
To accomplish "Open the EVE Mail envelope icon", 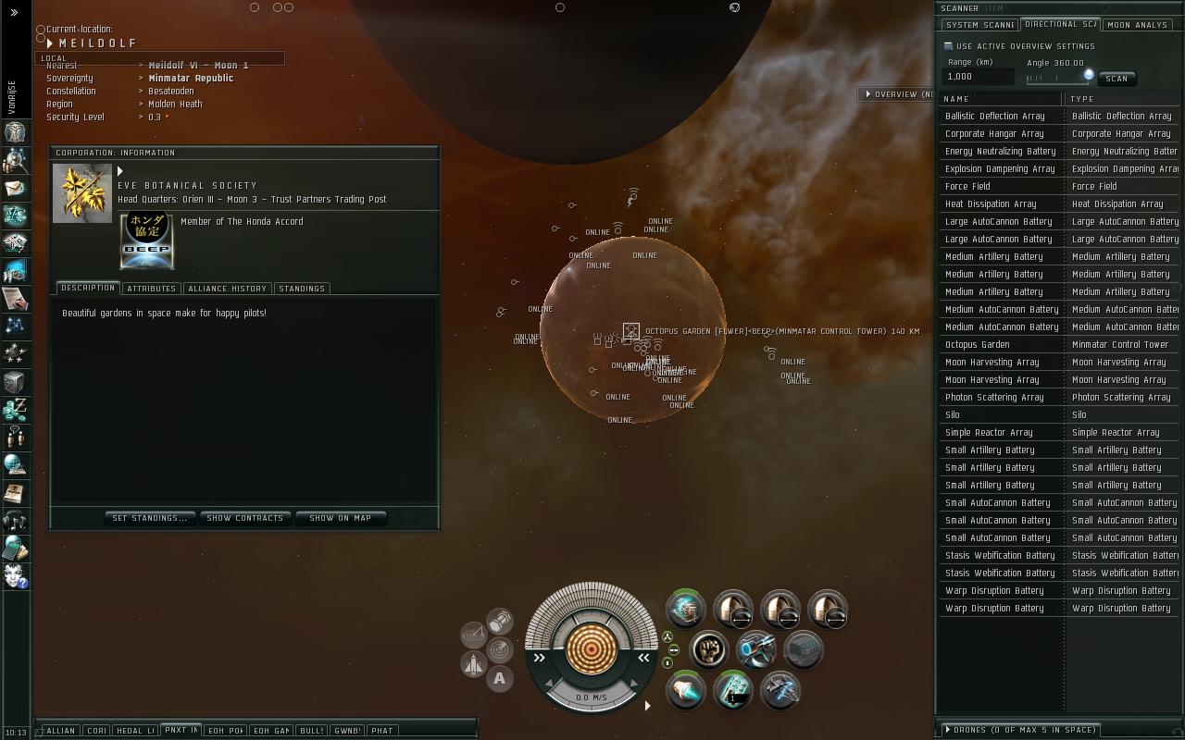I will click(15, 189).
